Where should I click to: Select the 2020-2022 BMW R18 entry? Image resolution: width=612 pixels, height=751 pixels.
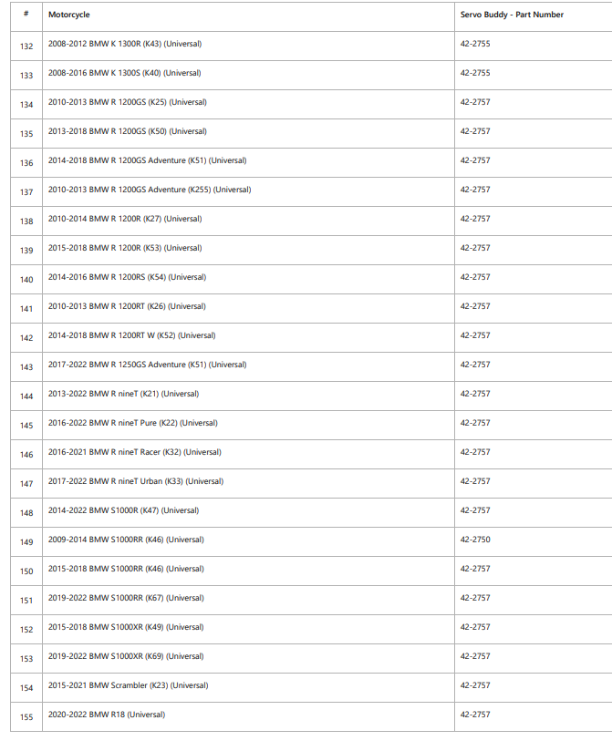point(107,715)
